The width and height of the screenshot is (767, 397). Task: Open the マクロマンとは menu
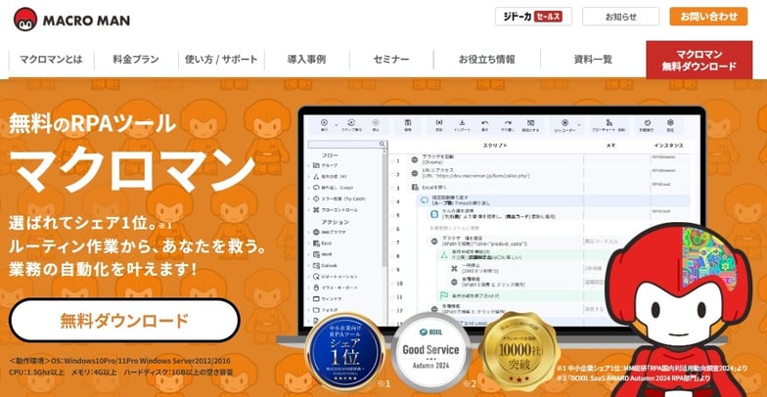[x=51, y=60]
